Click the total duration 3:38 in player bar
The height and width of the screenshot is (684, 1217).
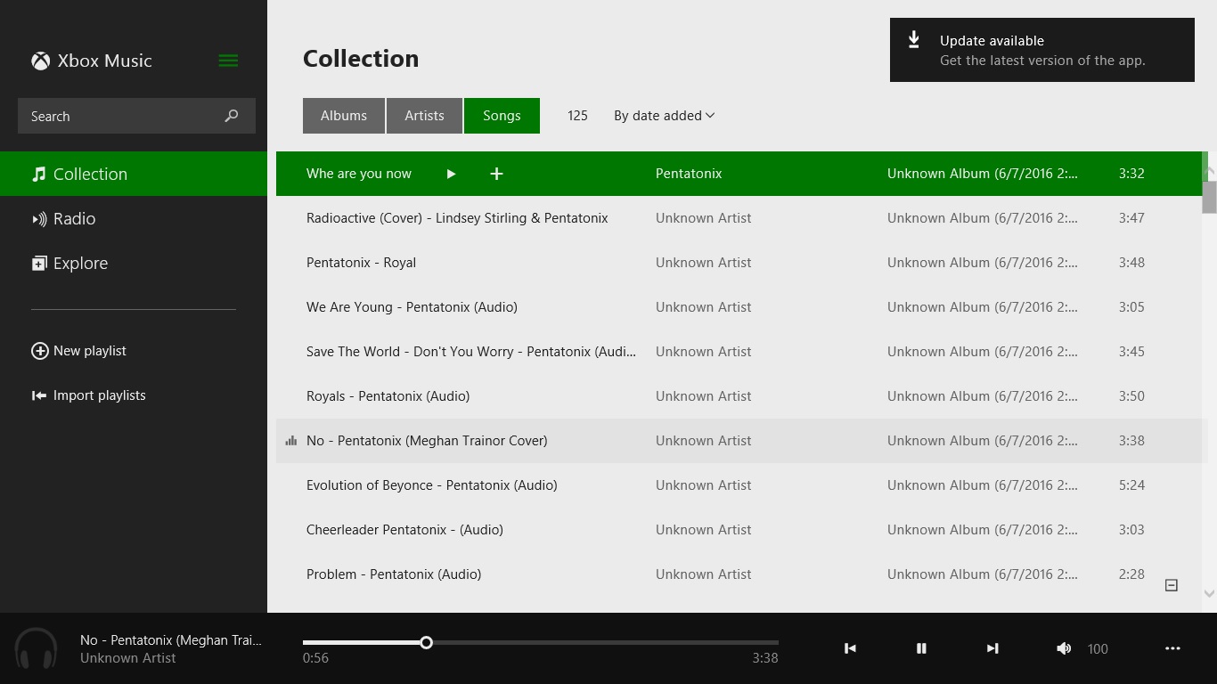(x=765, y=658)
